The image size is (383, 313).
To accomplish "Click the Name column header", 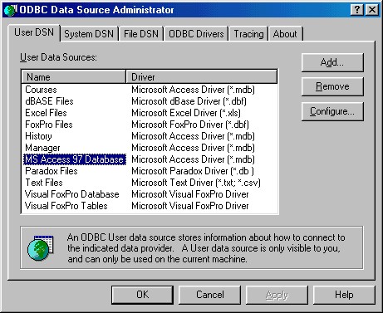I will pos(74,77).
